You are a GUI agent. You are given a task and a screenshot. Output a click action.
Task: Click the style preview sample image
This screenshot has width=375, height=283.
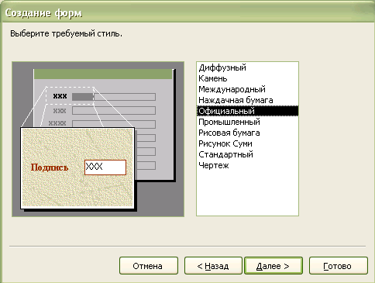(98, 139)
